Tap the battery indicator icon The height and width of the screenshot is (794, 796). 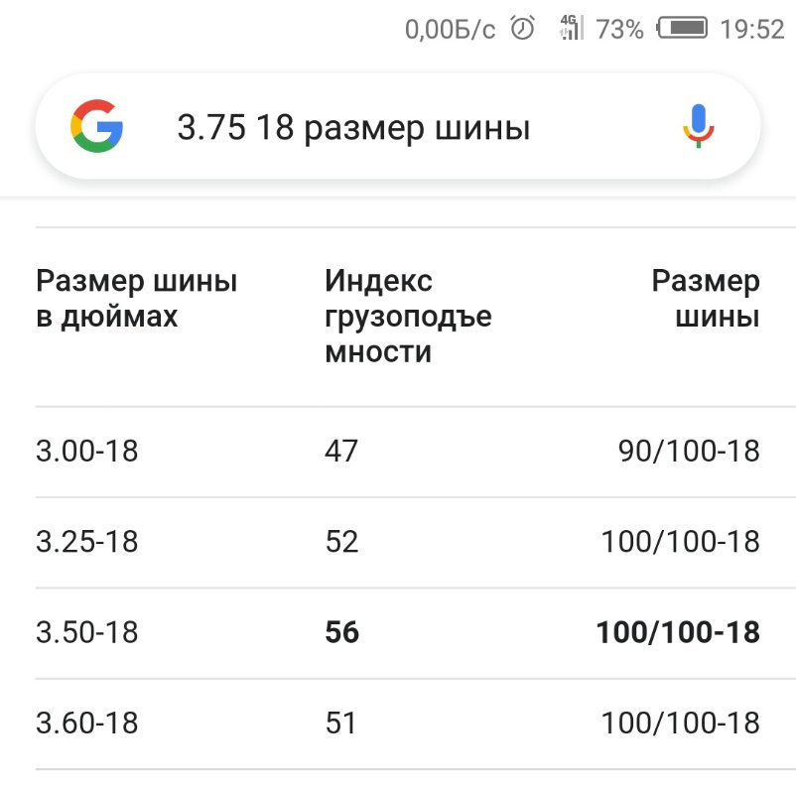pyautogui.click(x=682, y=28)
